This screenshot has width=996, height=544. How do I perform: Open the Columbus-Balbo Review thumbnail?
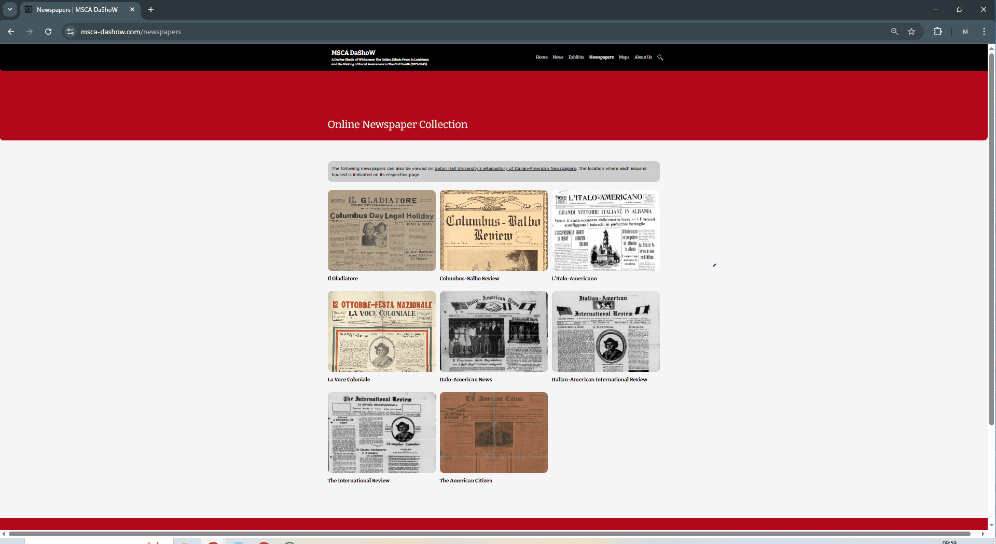[493, 231]
